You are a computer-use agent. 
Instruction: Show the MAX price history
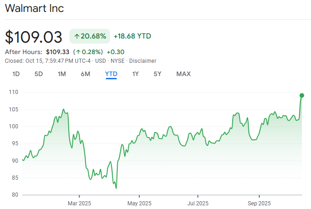coord(183,74)
